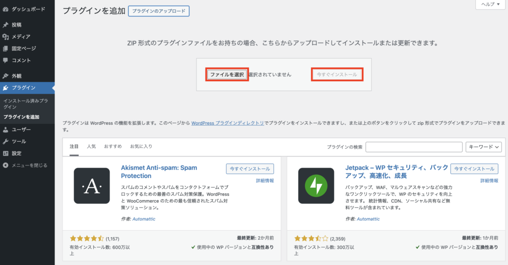Expand the Help dropdown tab

[491, 4]
